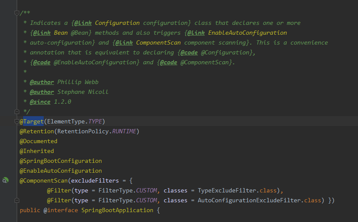Click the @EnableAutoConfiguration annotation line
This screenshot has height=222, width=358.
pos(61,171)
